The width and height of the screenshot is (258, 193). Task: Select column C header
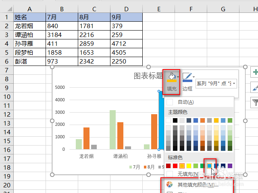[x=94, y=9]
